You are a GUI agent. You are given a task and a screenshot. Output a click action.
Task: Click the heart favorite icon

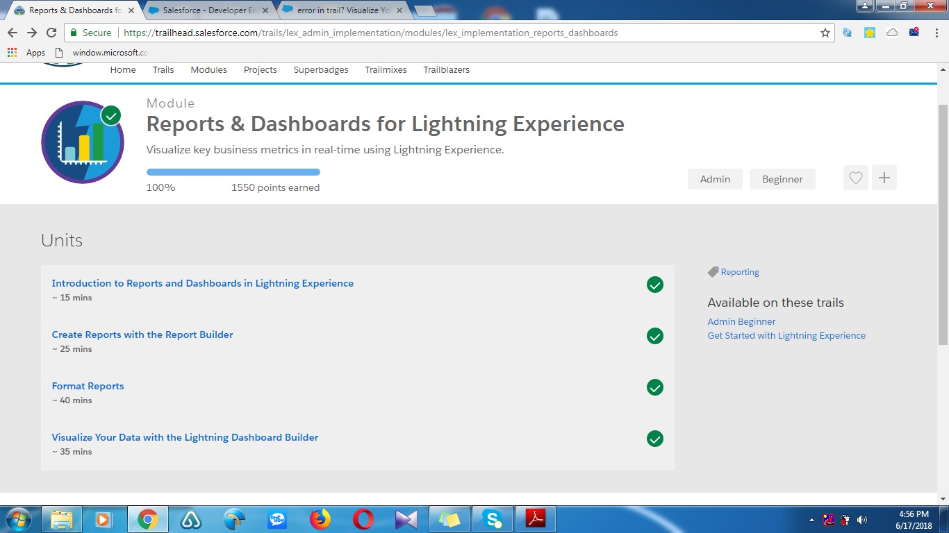click(855, 178)
